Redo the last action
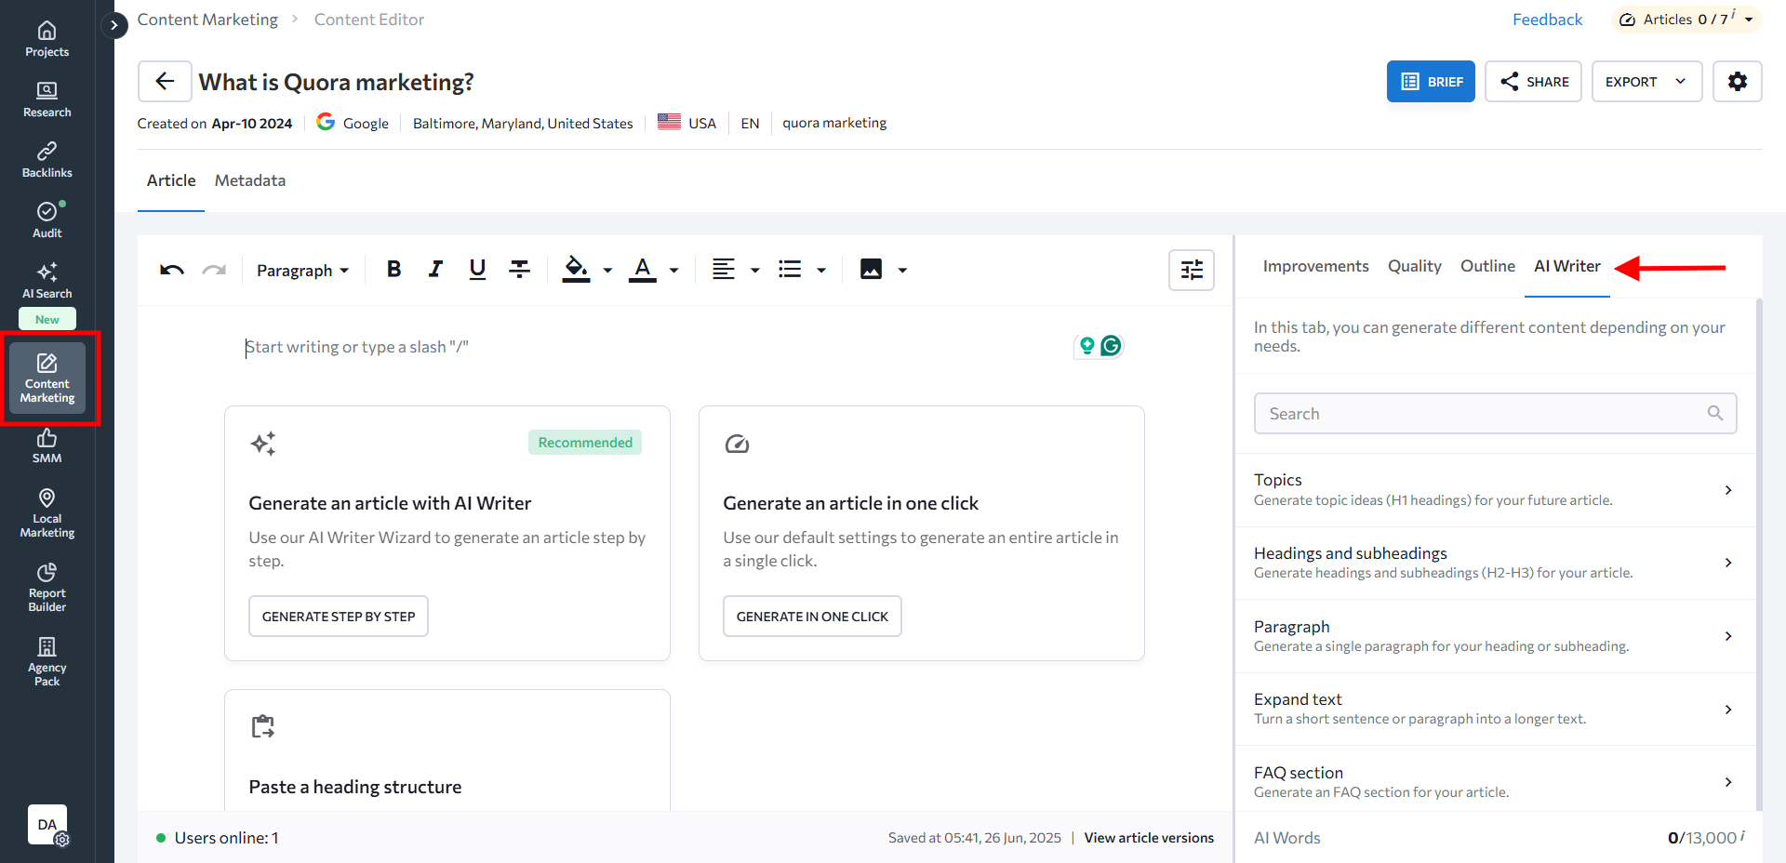Image resolution: width=1786 pixels, height=863 pixels. [x=214, y=270]
